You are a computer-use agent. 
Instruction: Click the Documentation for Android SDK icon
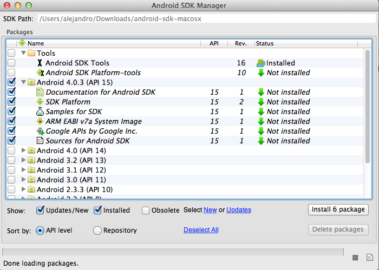coord(40,92)
